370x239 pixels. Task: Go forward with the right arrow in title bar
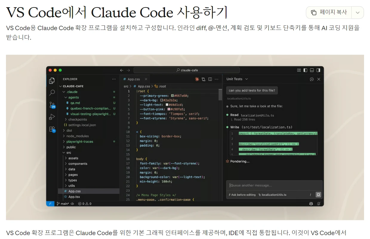click(x=128, y=70)
